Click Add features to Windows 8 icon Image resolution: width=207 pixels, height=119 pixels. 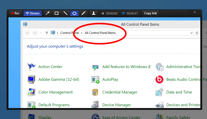95,68
